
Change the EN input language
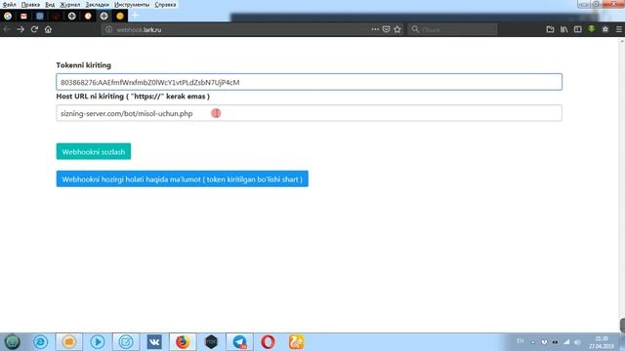(x=521, y=341)
